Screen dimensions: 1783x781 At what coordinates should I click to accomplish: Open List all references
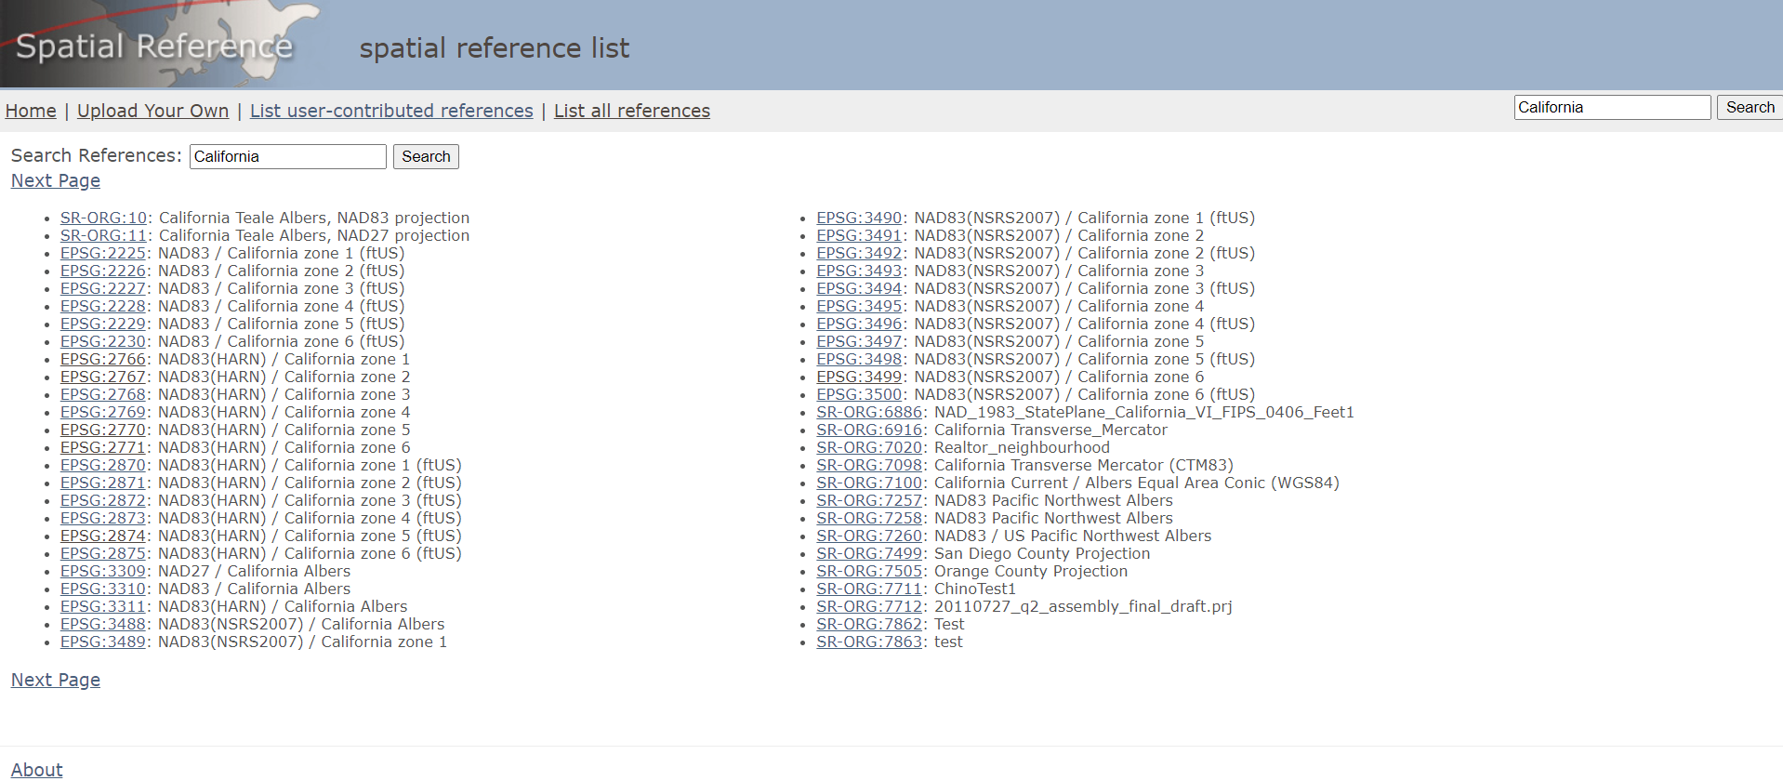[x=631, y=111]
